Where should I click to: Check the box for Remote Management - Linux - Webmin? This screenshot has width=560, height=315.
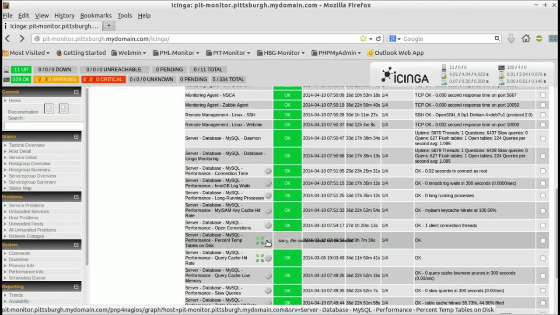point(543,125)
